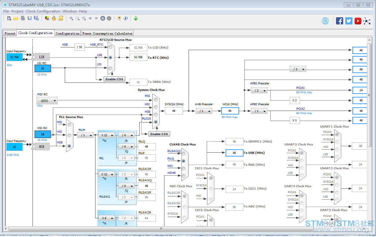Open the PLLSAI2 X 8 multiplier dropdown
The image size is (376, 237).
point(107,218)
